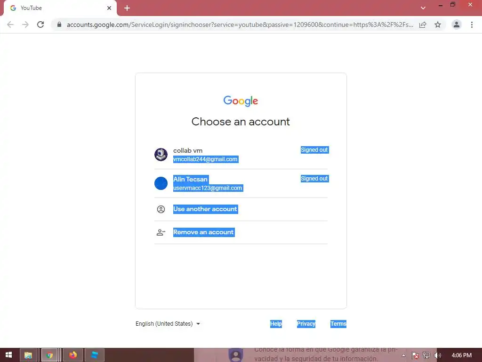This screenshot has height=362, width=482.
Task: Open the Chrome profile avatar icon
Action: 457,25
